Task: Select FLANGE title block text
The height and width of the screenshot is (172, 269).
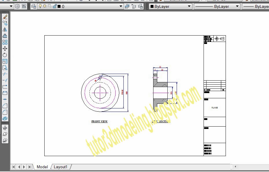Action: tap(215, 108)
